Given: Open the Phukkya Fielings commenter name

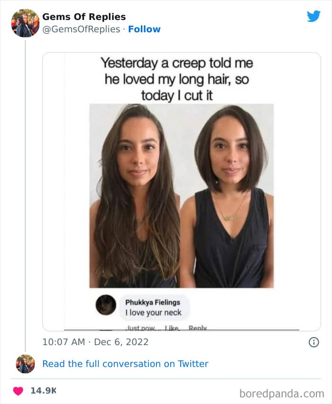Looking at the screenshot, I should pos(153,302).
